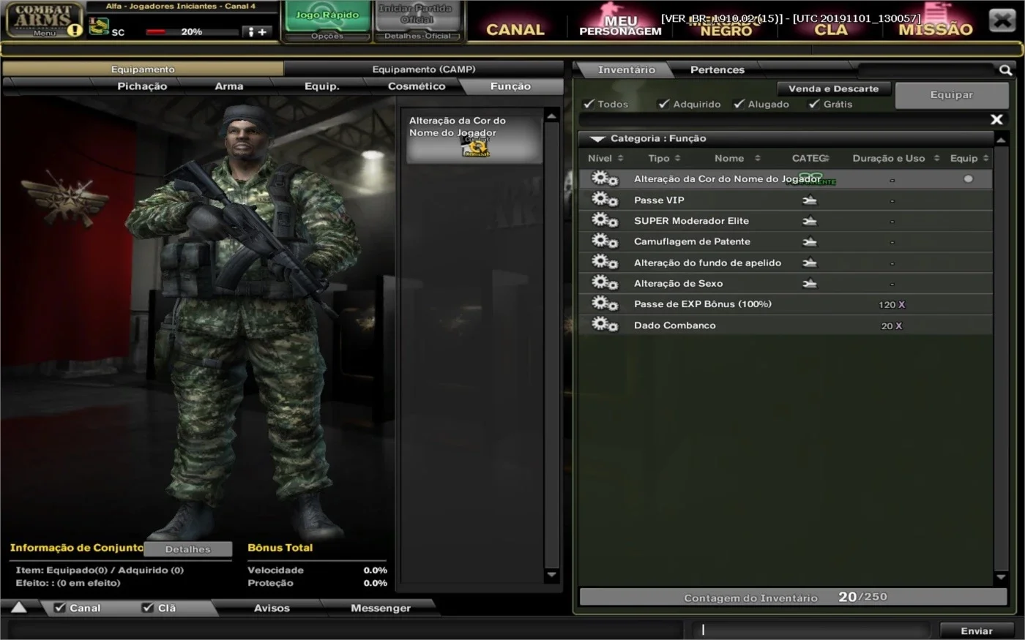Click category icon in Camuflagem de Patente row
Viewport: 1025px width, 640px height.
point(809,241)
